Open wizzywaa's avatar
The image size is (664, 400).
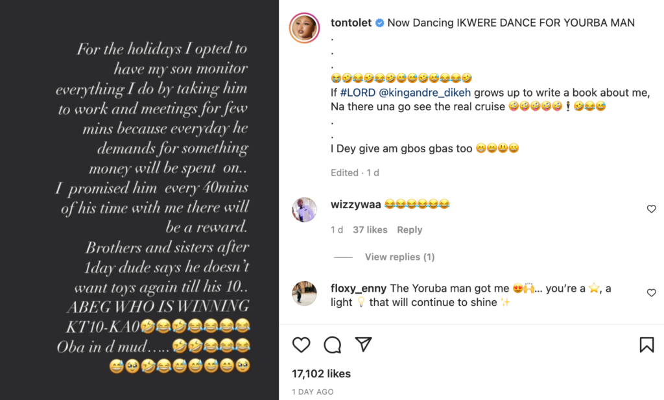305,210
